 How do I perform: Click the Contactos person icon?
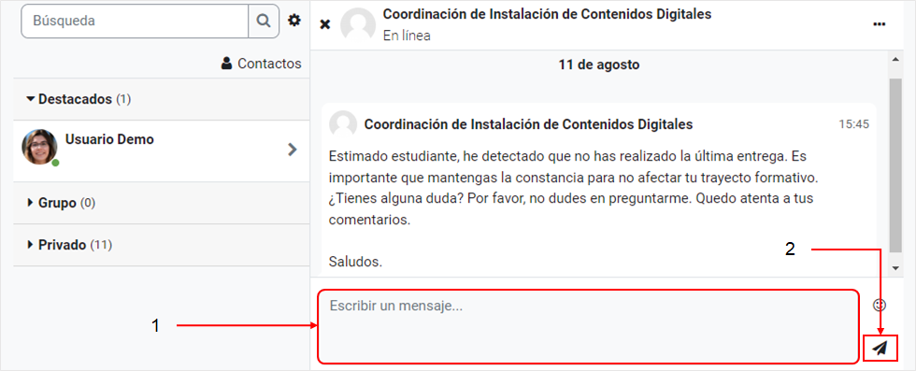point(226,64)
